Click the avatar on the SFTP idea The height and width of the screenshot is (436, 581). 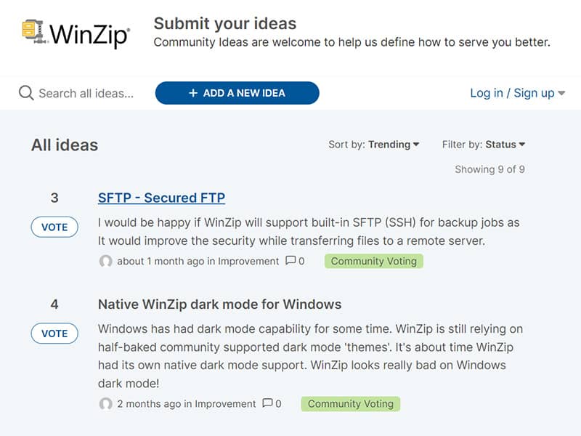point(107,261)
